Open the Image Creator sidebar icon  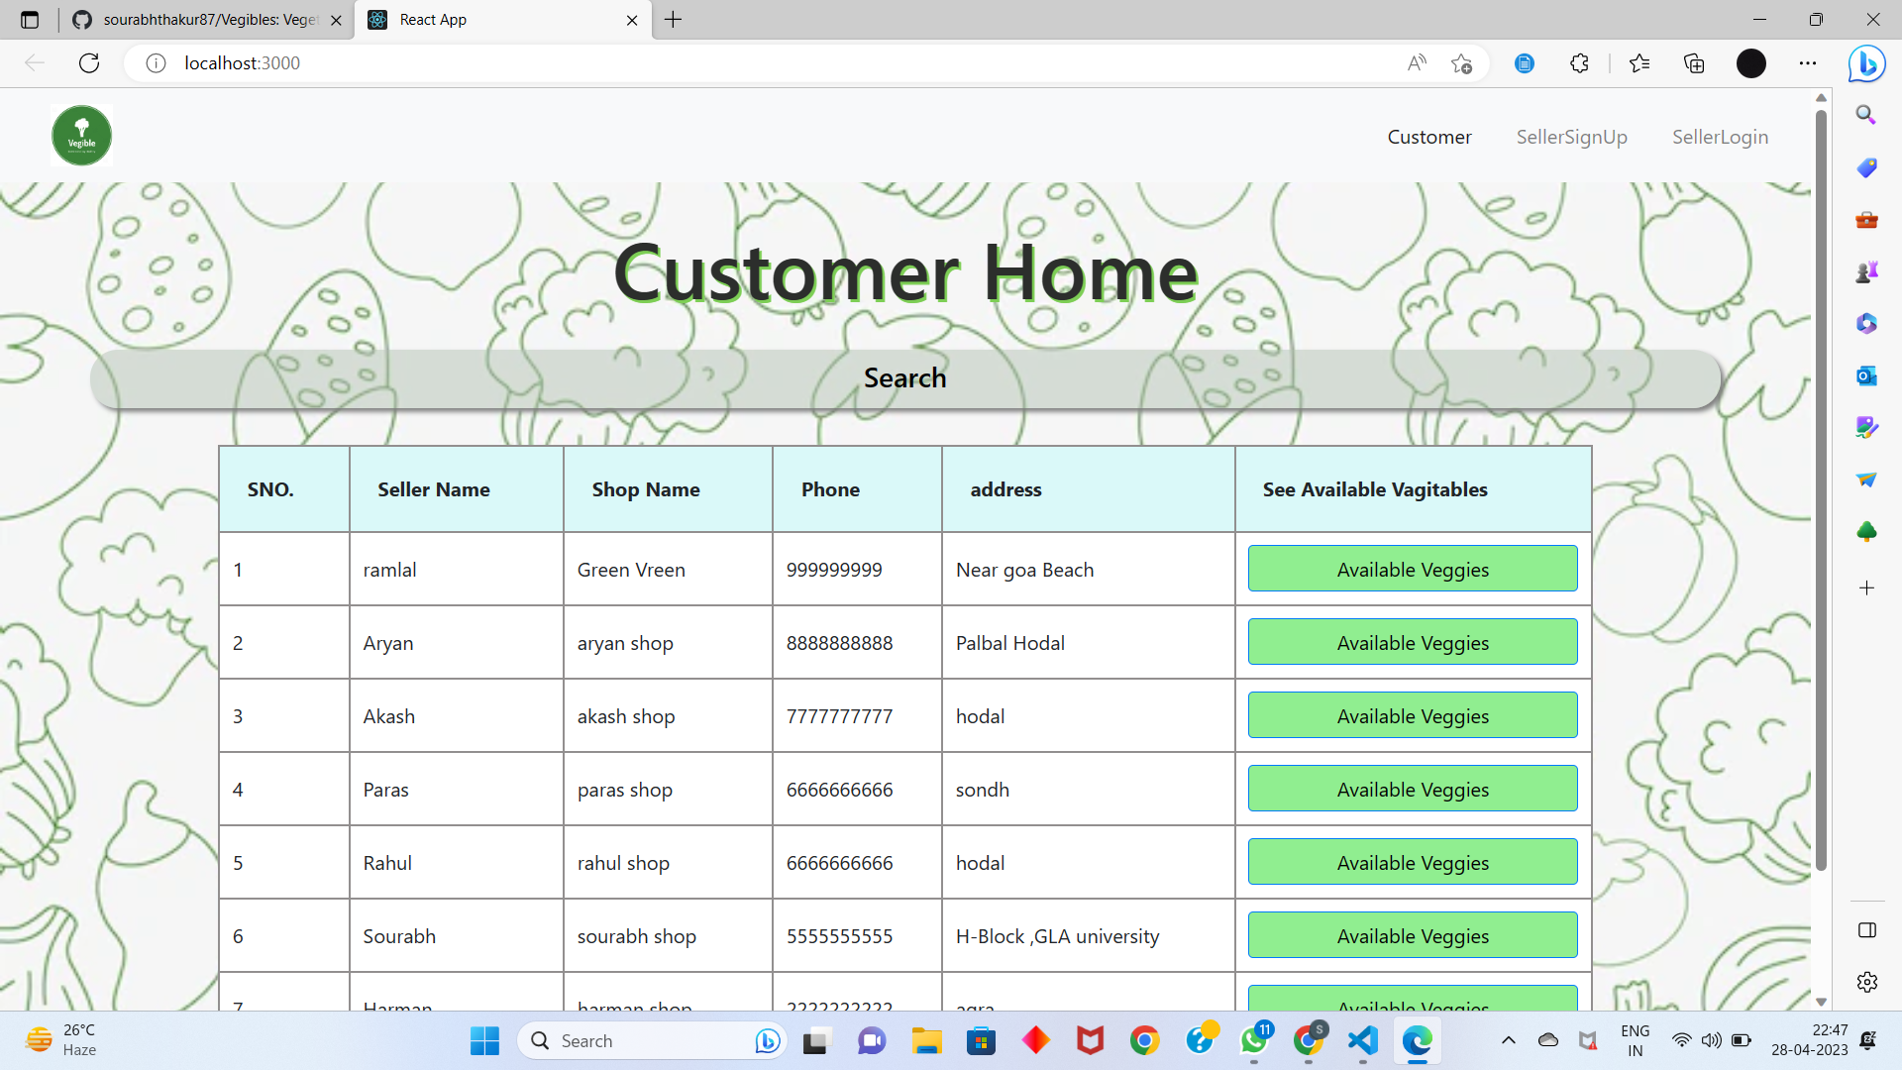click(1866, 427)
